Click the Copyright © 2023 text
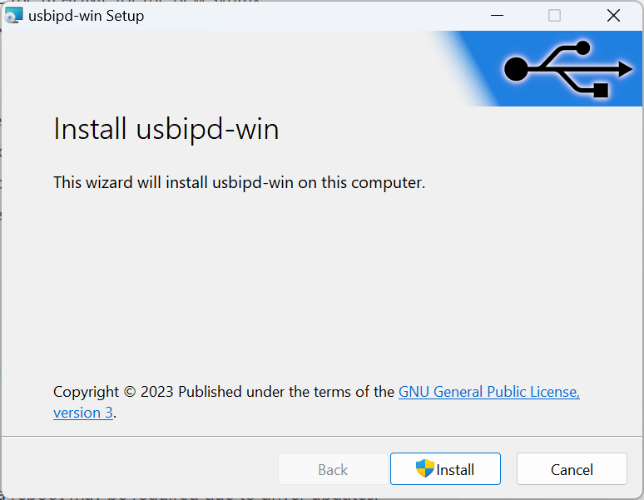Viewport: 644px width, 500px height. tap(113, 392)
